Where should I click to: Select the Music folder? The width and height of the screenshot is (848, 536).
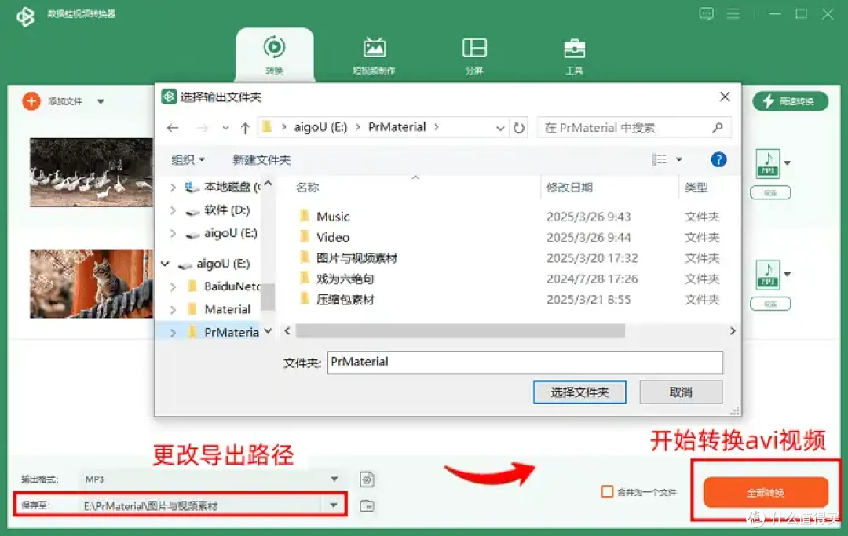[333, 217]
